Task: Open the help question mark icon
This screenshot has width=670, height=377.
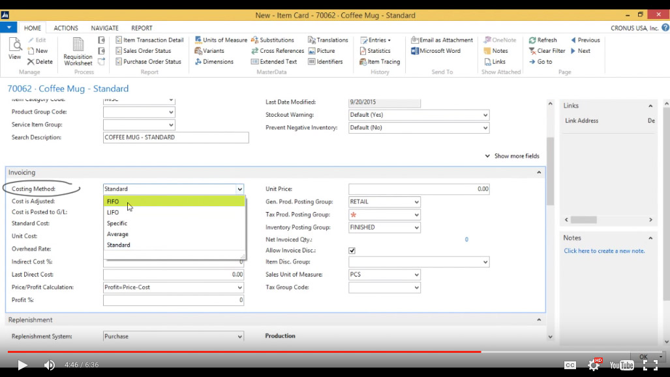Action: pos(665,28)
